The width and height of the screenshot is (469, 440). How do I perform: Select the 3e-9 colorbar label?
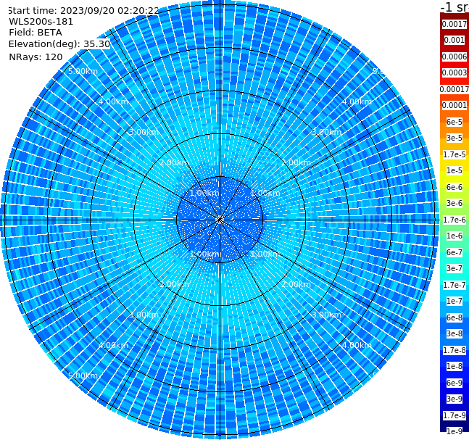pos(455,399)
